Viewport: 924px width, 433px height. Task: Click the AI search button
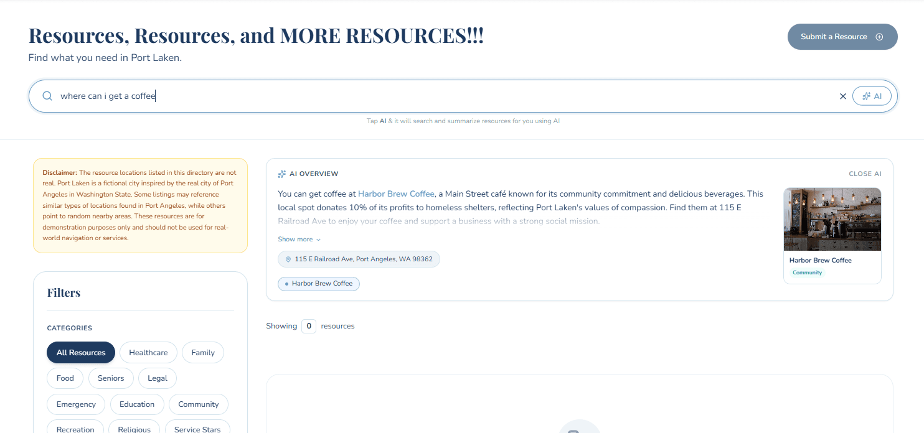(872, 96)
